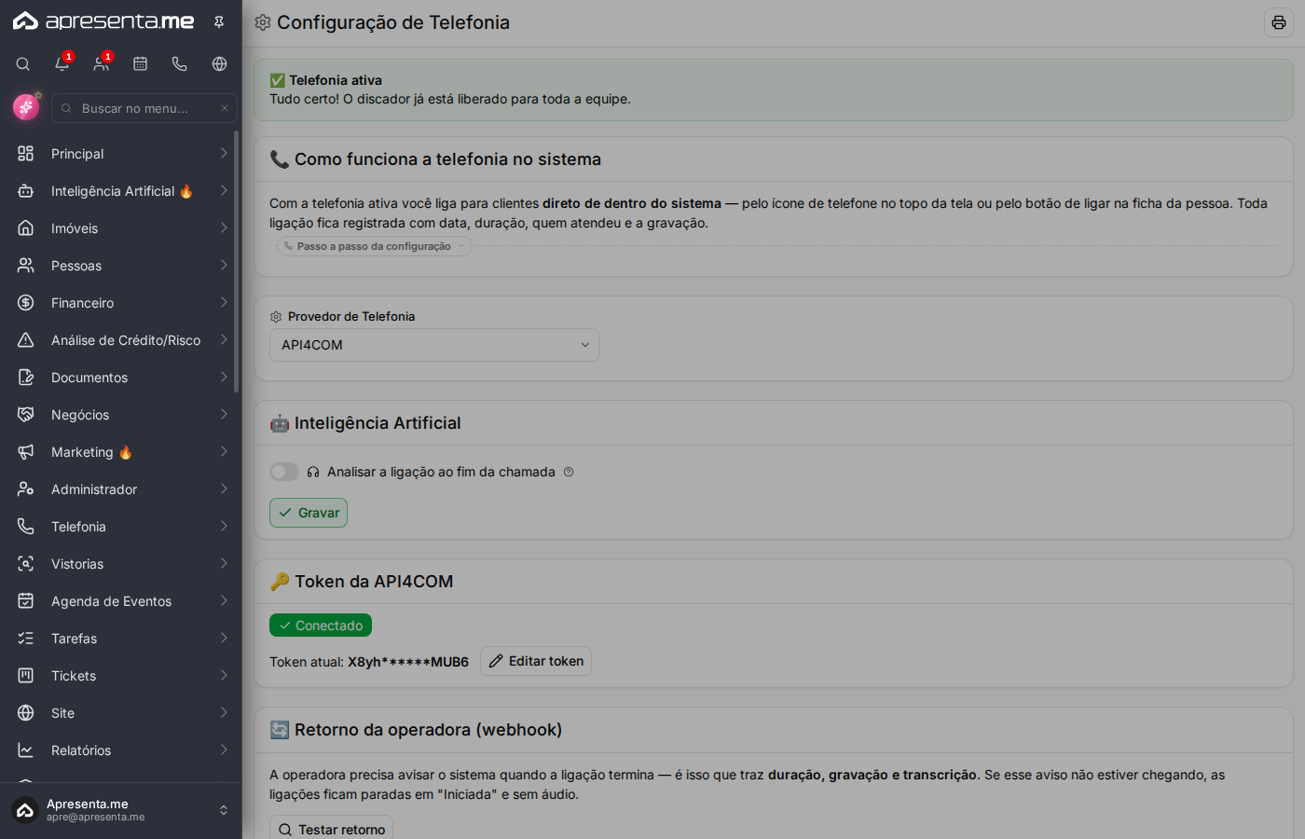This screenshot has height=839, width=1305.
Task: Open the globe icon in sidebar header
Action: coord(219,64)
